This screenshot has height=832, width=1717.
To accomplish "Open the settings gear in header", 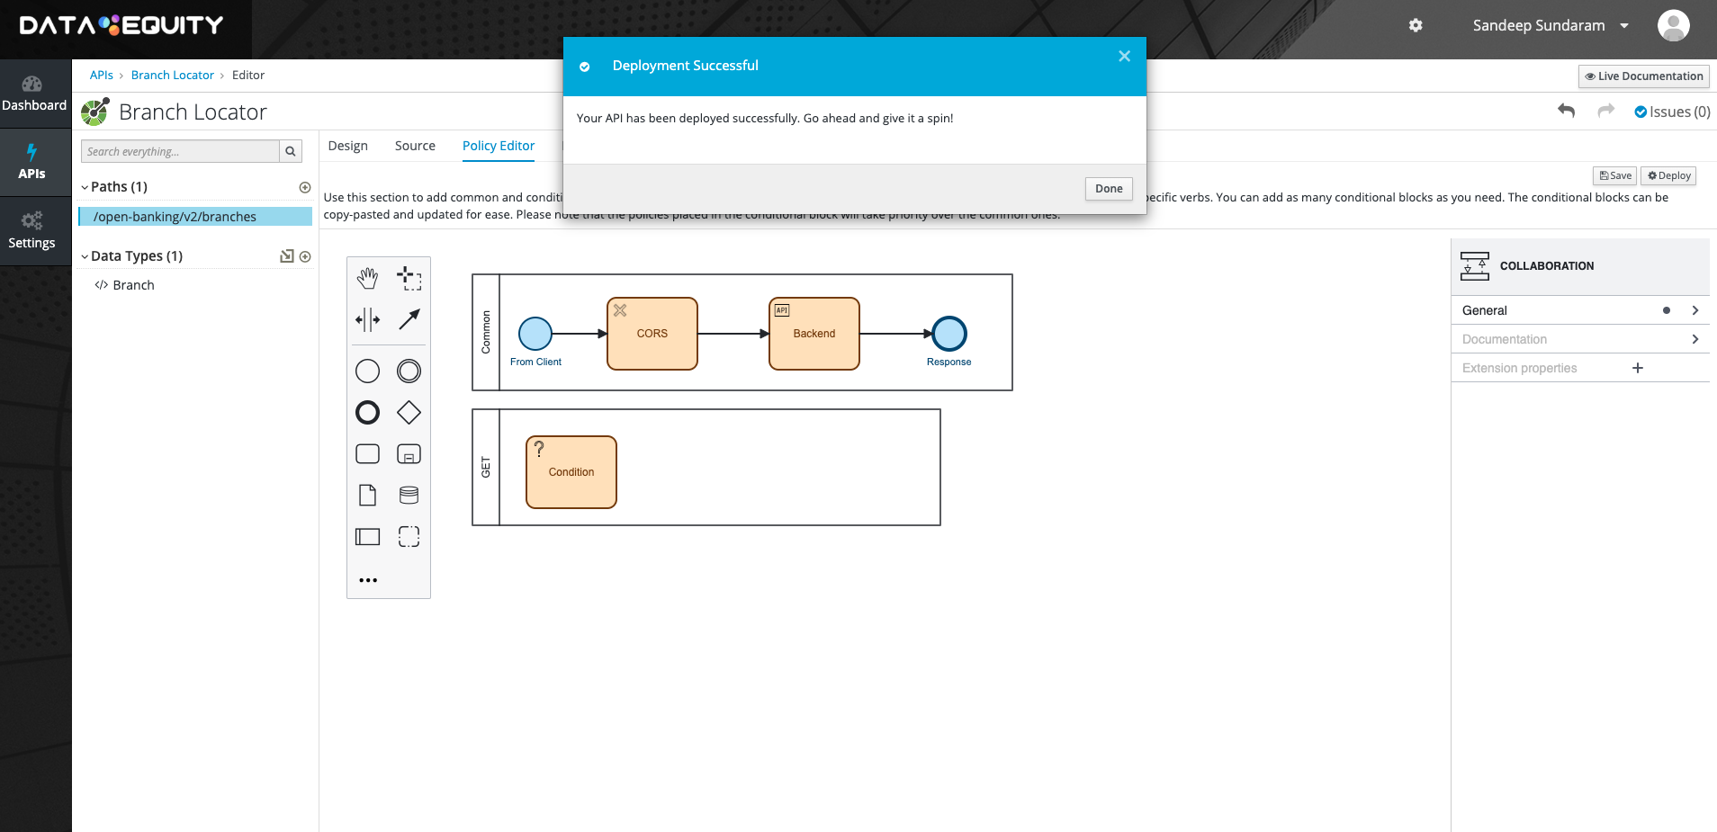I will [1416, 25].
